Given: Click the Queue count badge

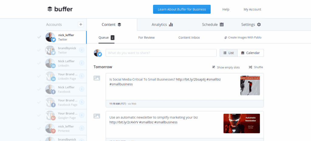Looking at the screenshot, I should pyautogui.click(x=113, y=38).
